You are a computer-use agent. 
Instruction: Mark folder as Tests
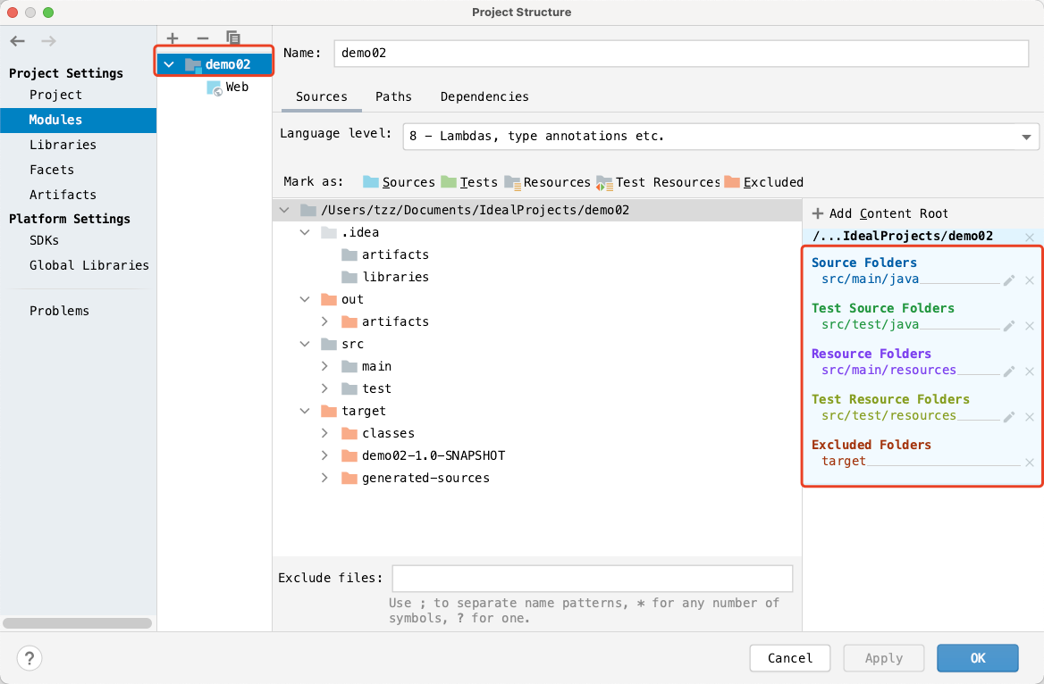click(469, 182)
